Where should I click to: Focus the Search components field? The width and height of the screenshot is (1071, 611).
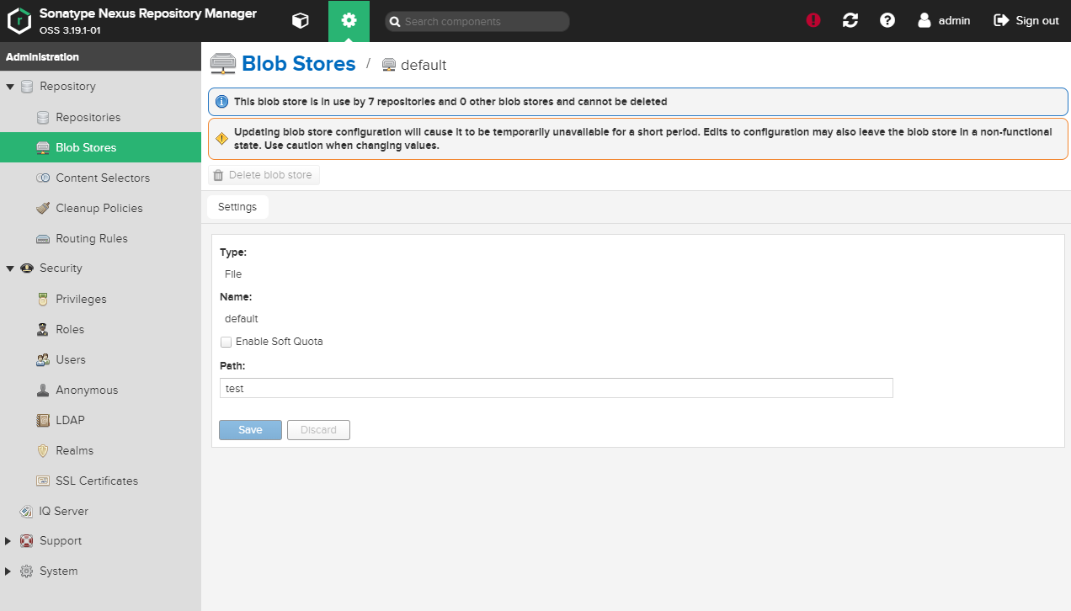[x=477, y=21]
